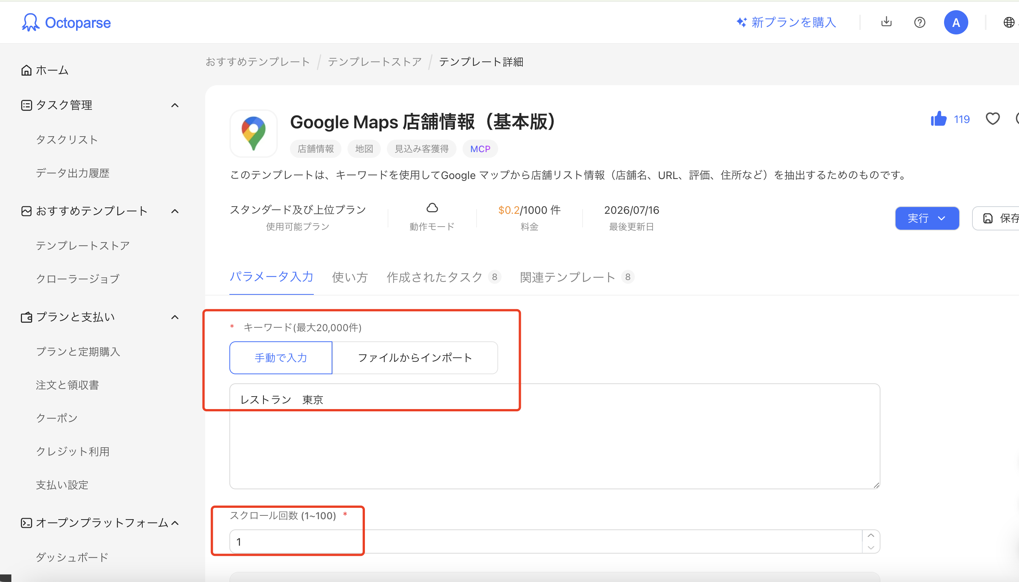Screen dimensions: 1019x582
Task: Switch to パラメータ入力 tab
Action: (271, 277)
